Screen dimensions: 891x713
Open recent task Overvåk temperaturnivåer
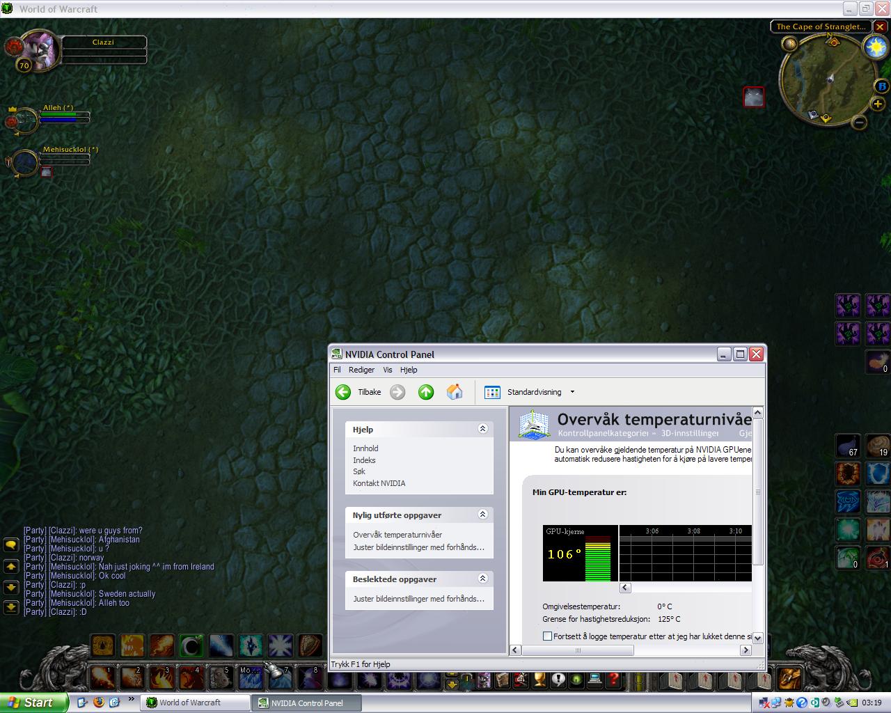pos(397,535)
